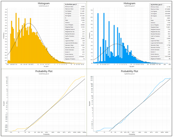Screen dimensions: 173x137
Task: Select 'Mean' row in Ag statistics table
Action: coord(160,21)
